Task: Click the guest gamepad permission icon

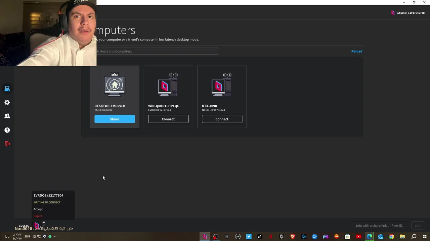Action: [x=44, y=223]
